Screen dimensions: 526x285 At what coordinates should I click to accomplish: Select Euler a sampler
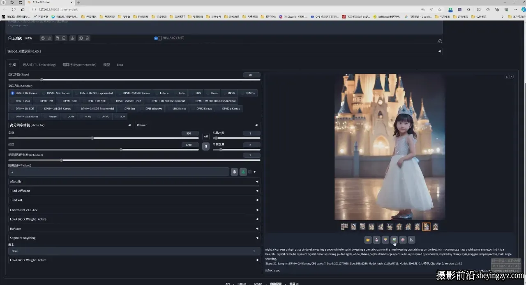coord(162,93)
